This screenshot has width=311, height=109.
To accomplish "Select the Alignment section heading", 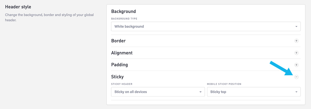I will pos(122,53).
